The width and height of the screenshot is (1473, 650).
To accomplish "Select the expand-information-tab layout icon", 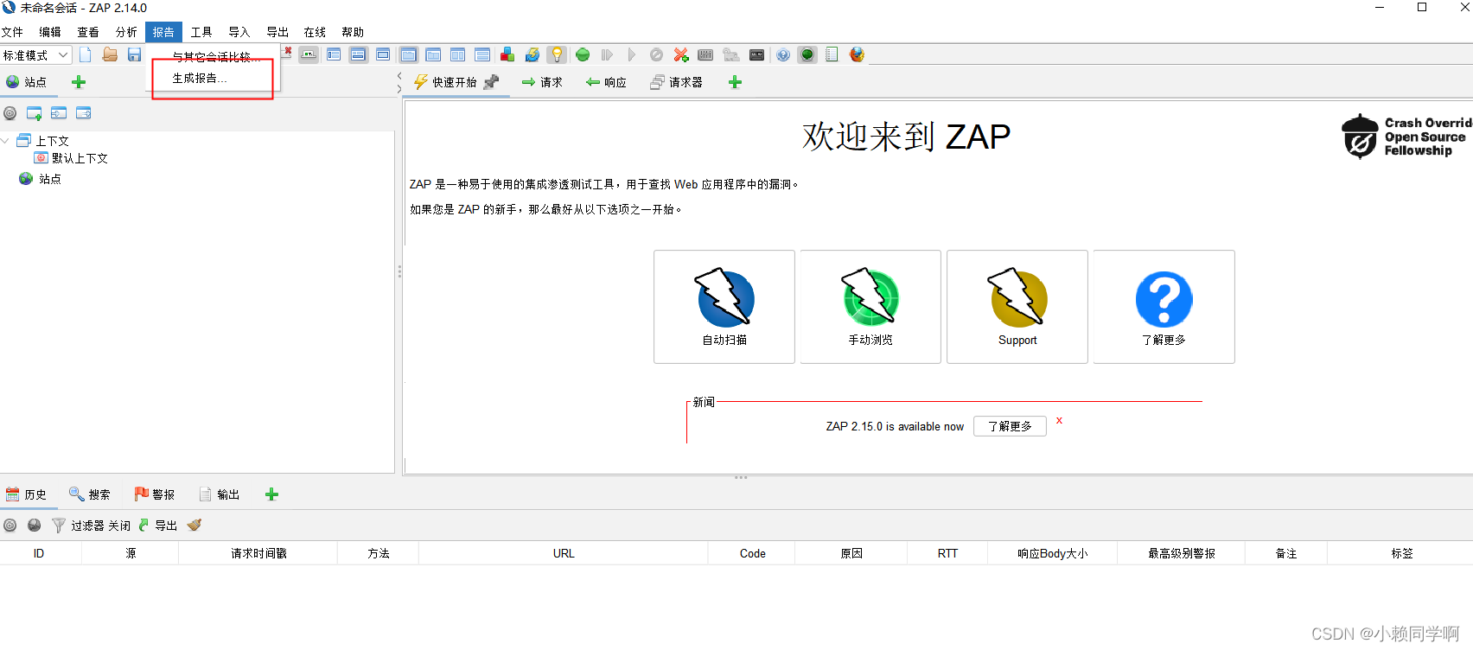I will point(358,55).
